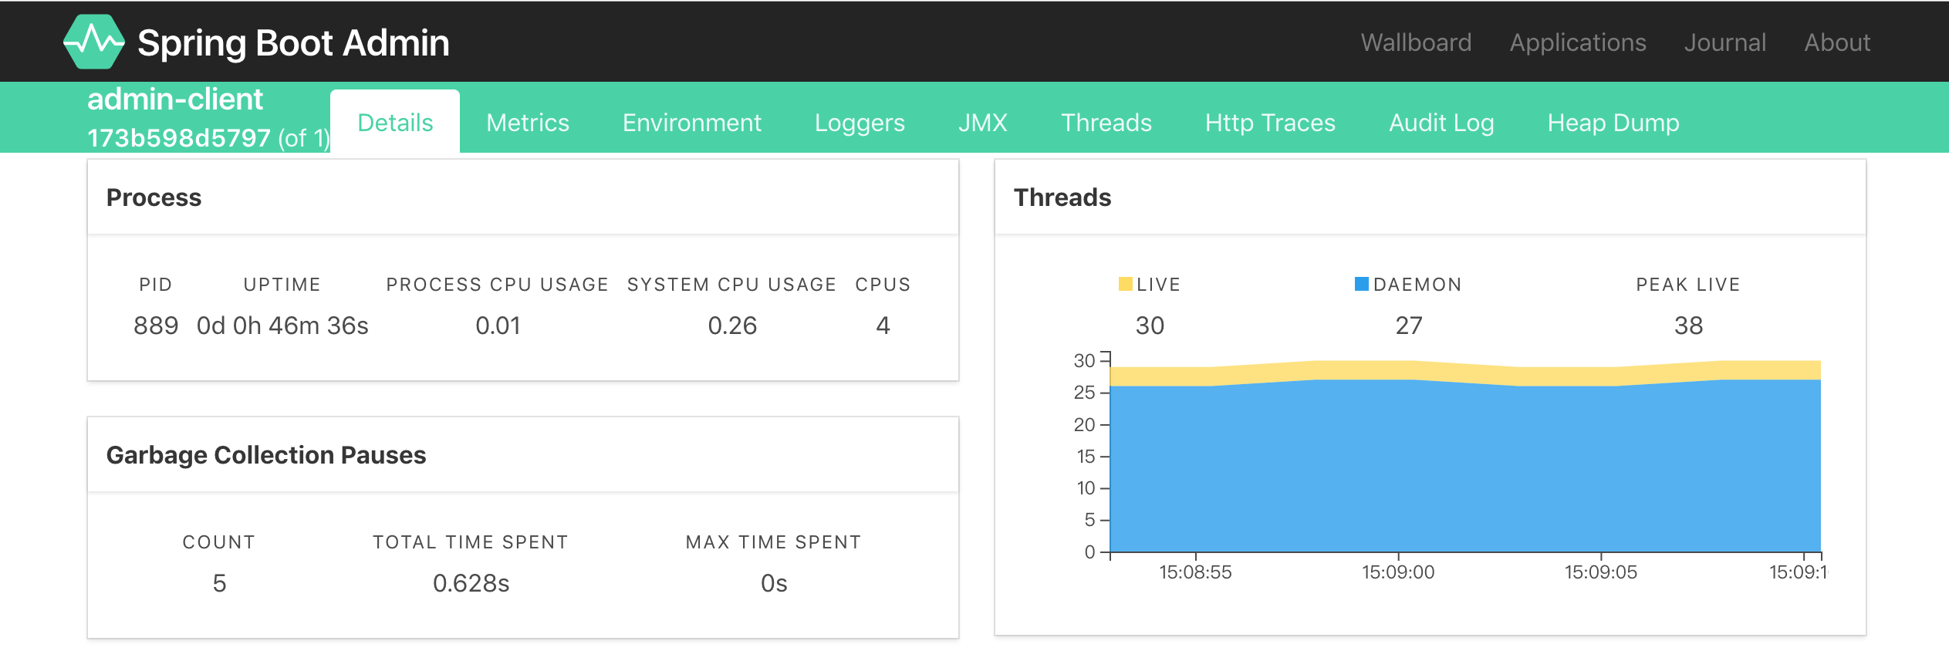Open the Http Traces tab

coord(1270,123)
